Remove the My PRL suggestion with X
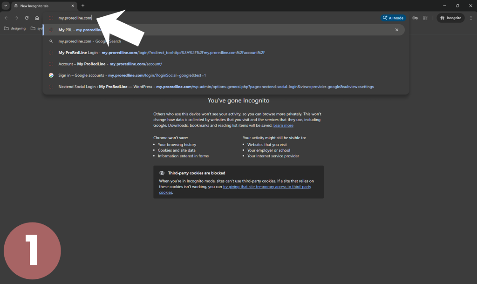Viewport: 477px width, 284px height. [x=397, y=30]
